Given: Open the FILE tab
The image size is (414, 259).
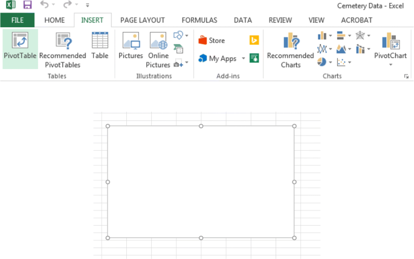Looking at the screenshot, I should 18,20.
